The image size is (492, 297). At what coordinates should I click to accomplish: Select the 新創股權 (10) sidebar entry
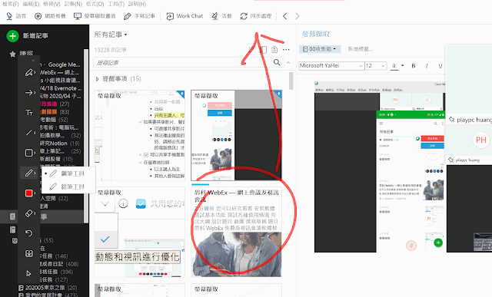[56, 159]
